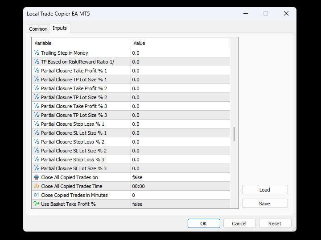Select the 'Use Basket Take Profit %' variable name
The height and width of the screenshot is (240, 321).
click(x=68, y=204)
